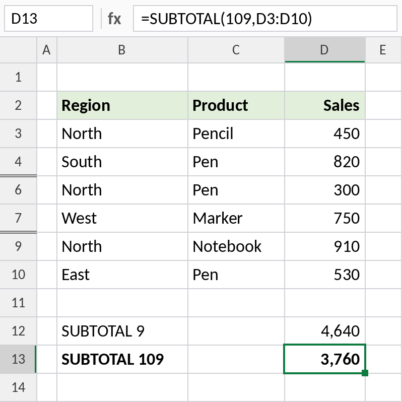Click the fx insert function icon
This screenshot has width=402, height=402.
tap(114, 19)
